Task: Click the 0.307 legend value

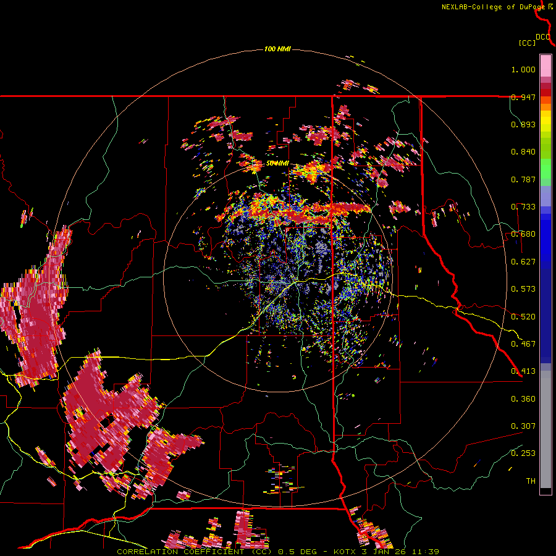Action: click(x=523, y=426)
